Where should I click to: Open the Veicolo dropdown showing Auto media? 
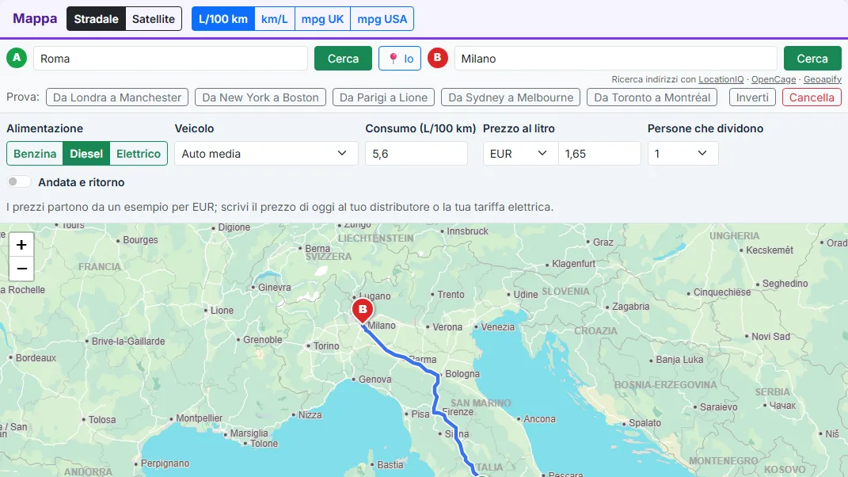pyautogui.click(x=266, y=154)
